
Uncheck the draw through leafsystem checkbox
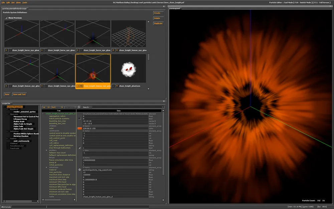tap(79, 148)
